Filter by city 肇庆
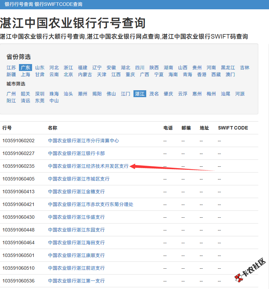Screen dimensions: 269x289 [x=168, y=94]
